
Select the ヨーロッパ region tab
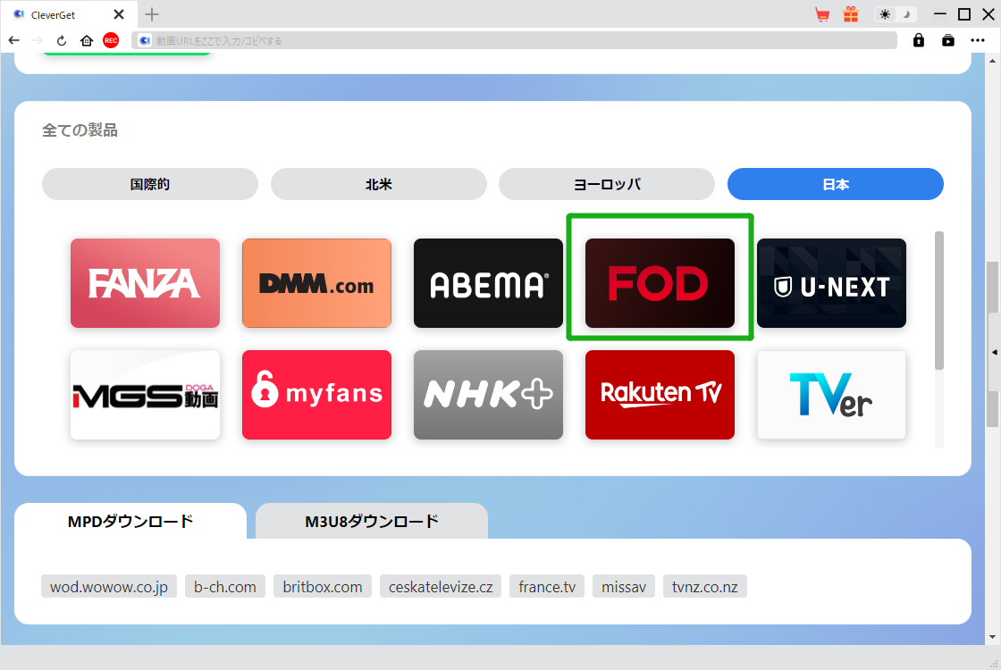[x=607, y=184]
